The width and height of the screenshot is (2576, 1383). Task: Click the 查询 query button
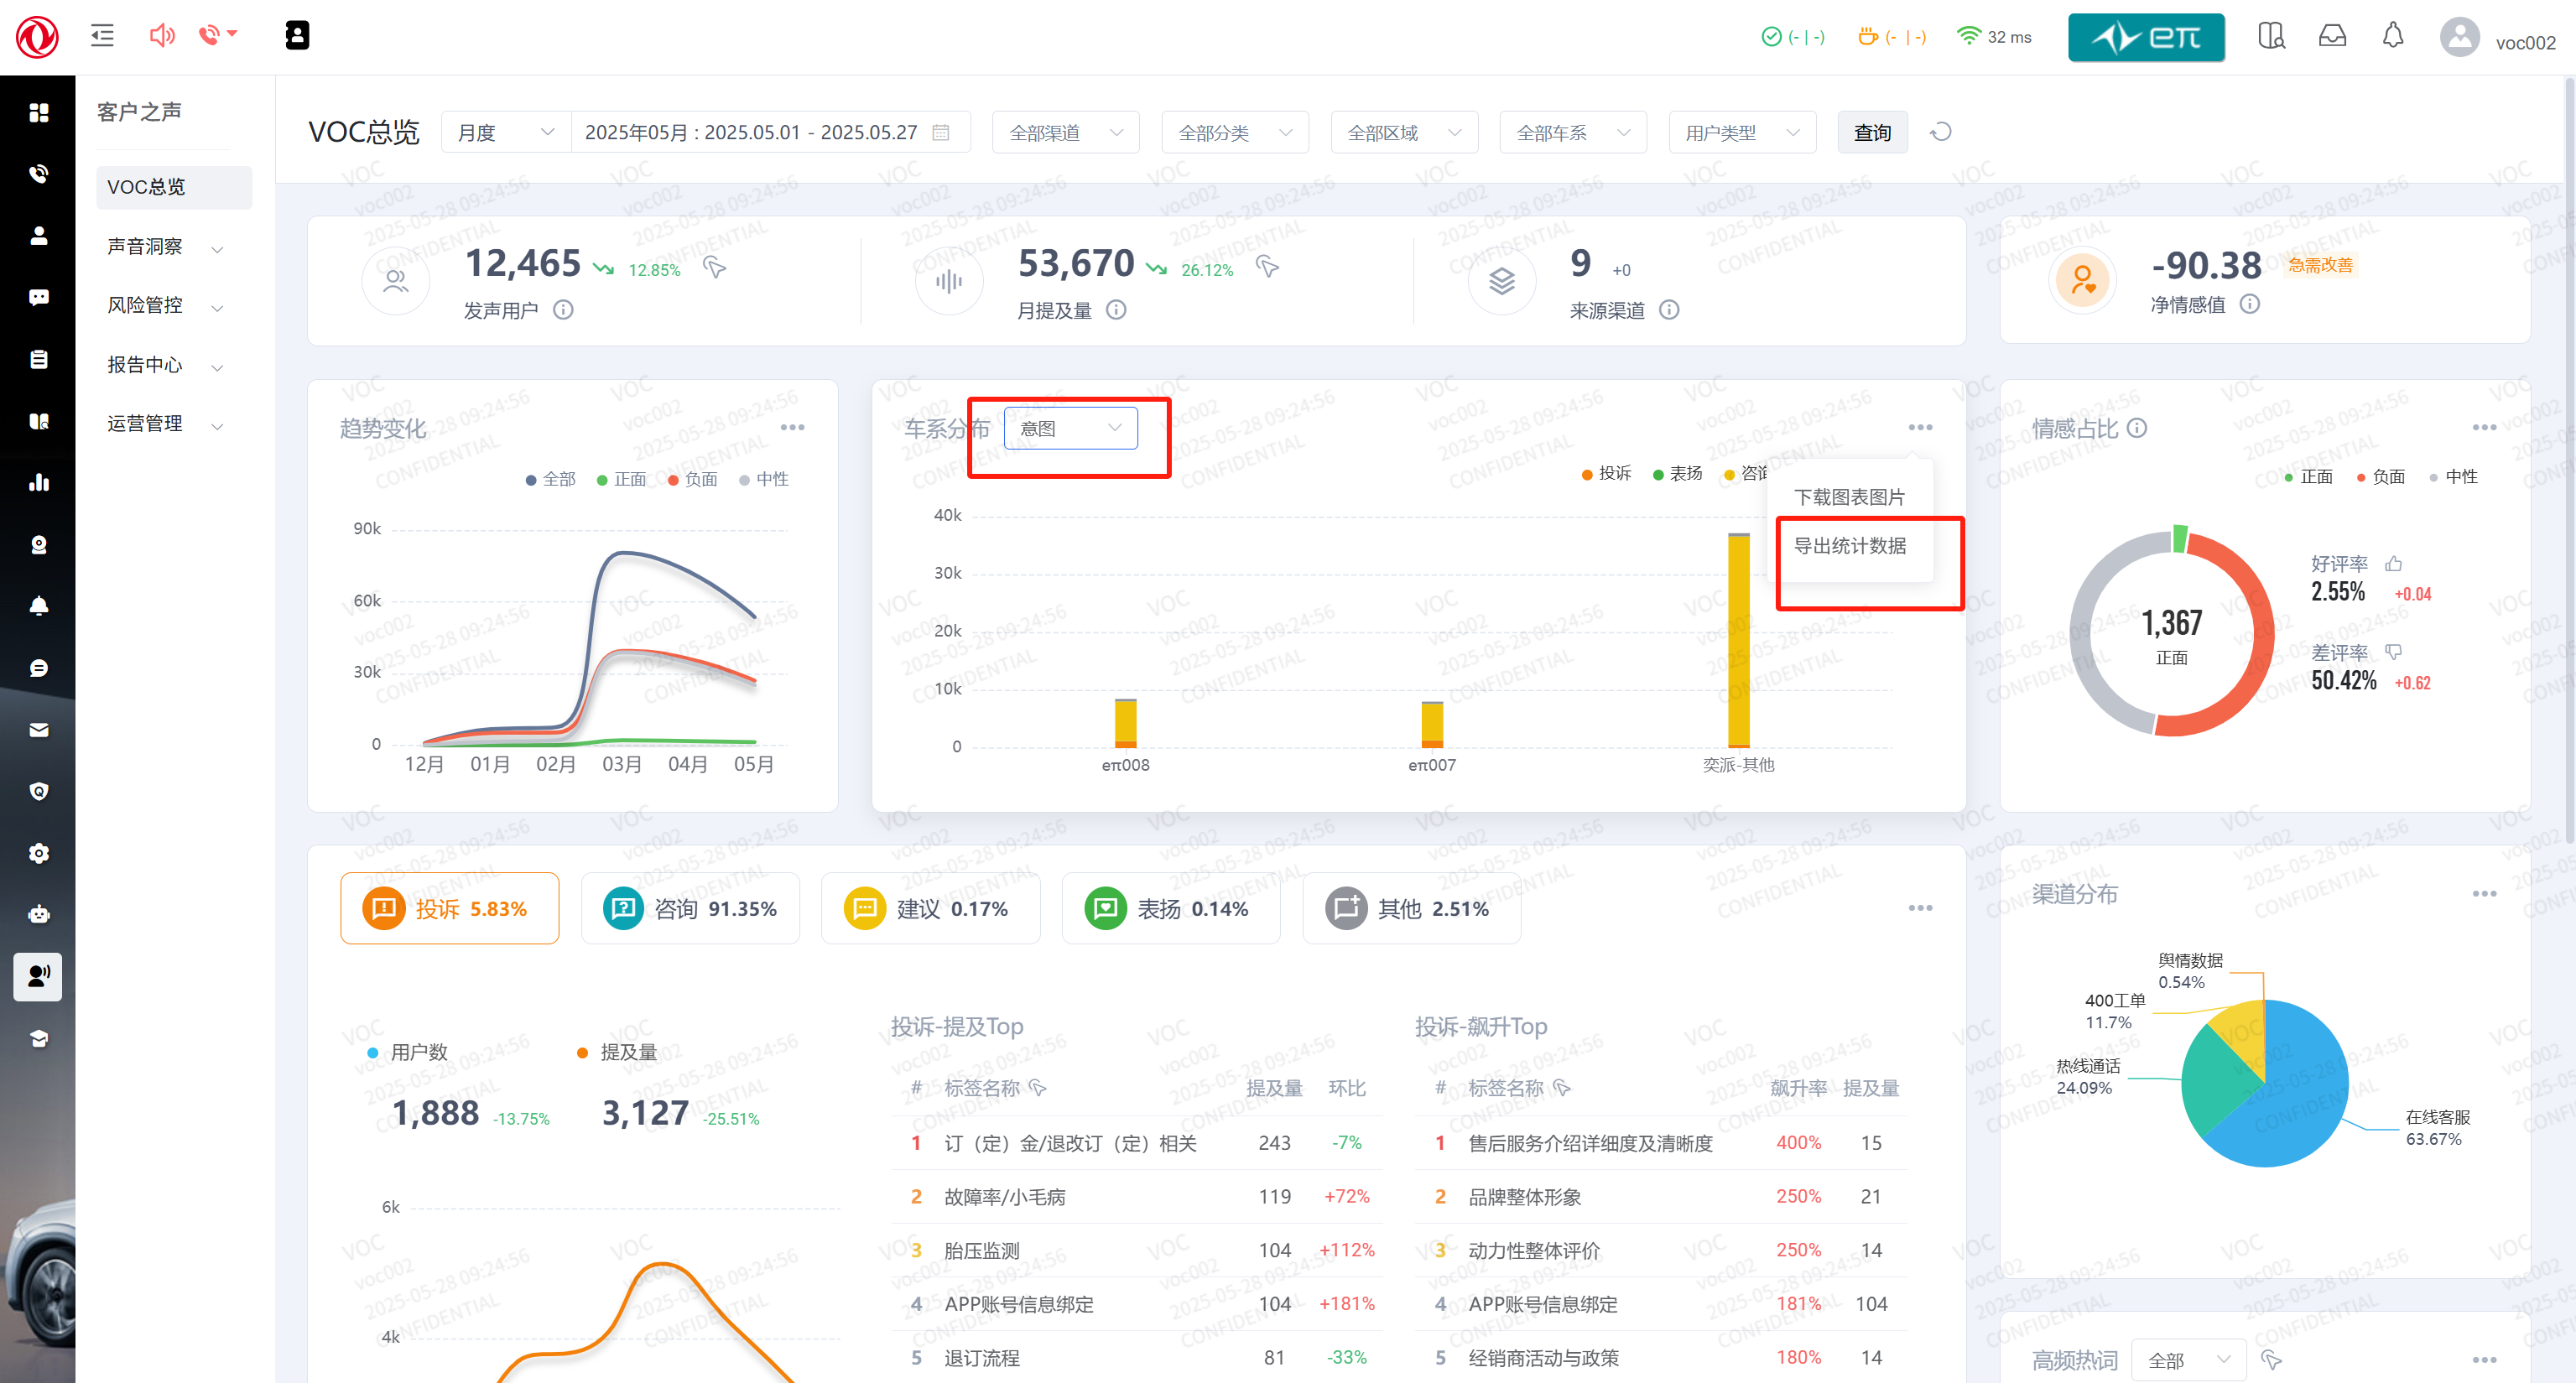[1872, 132]
